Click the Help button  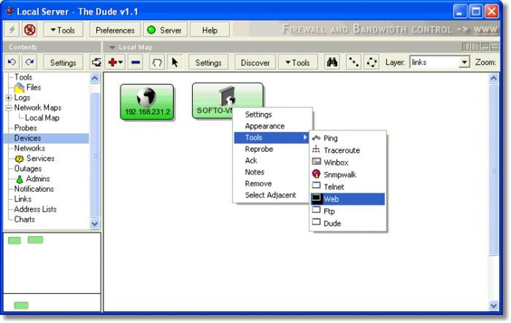tap(209, 30)
